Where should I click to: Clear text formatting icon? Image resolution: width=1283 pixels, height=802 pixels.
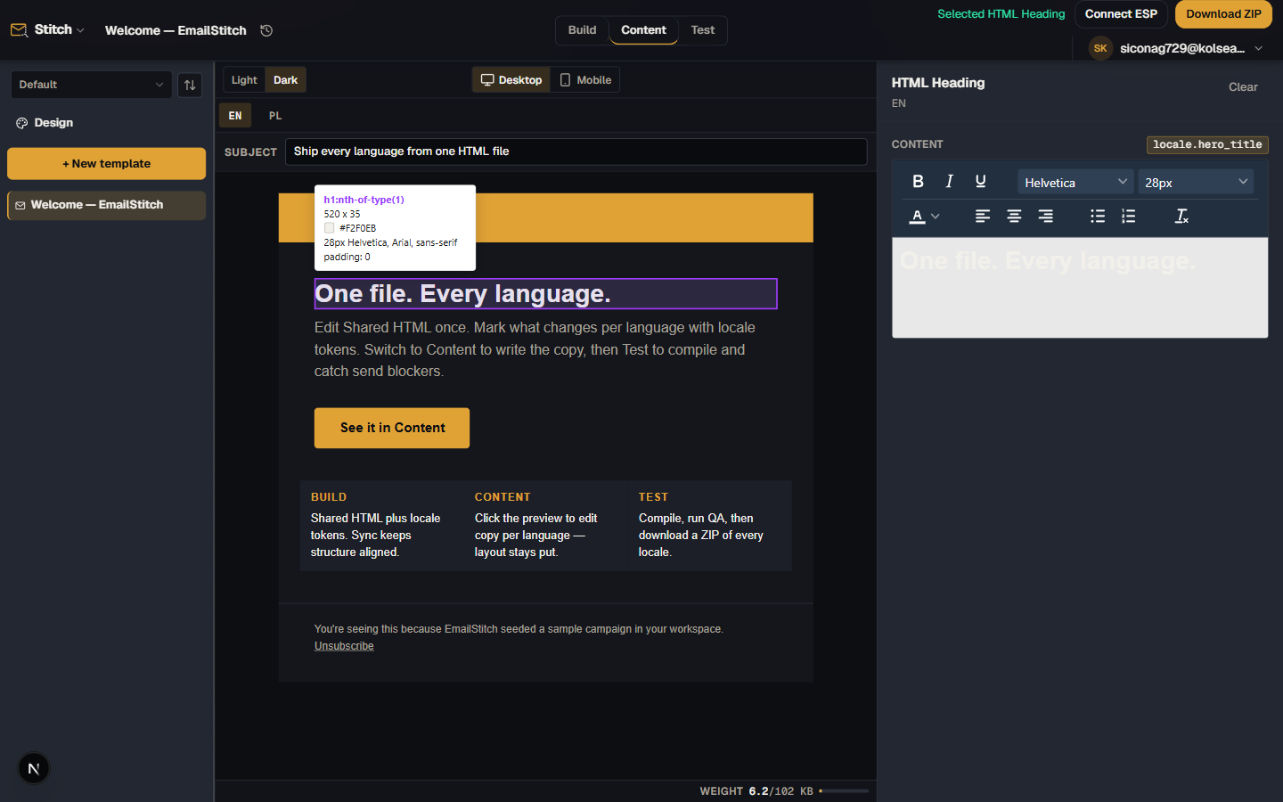pyautogui.click(x=1181, y=217)
